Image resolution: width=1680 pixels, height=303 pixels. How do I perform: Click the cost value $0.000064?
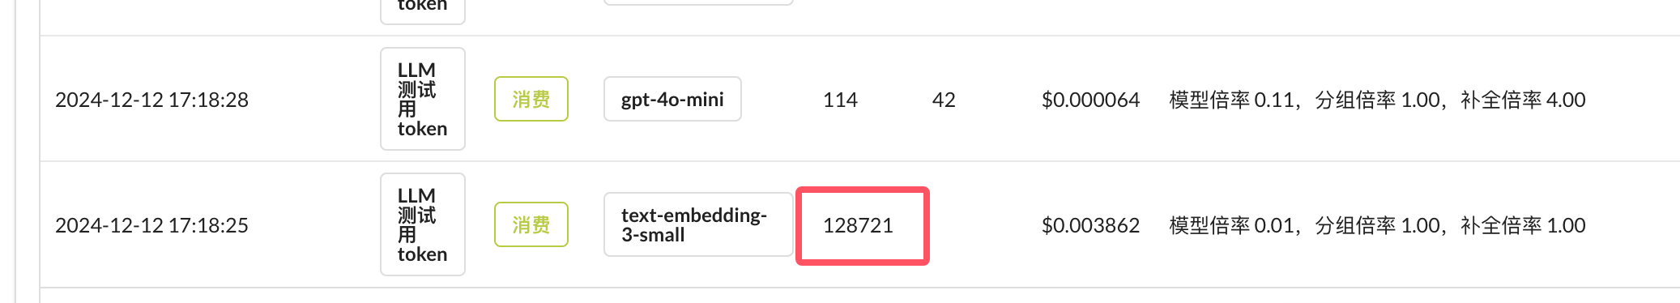pos(1090,100)
